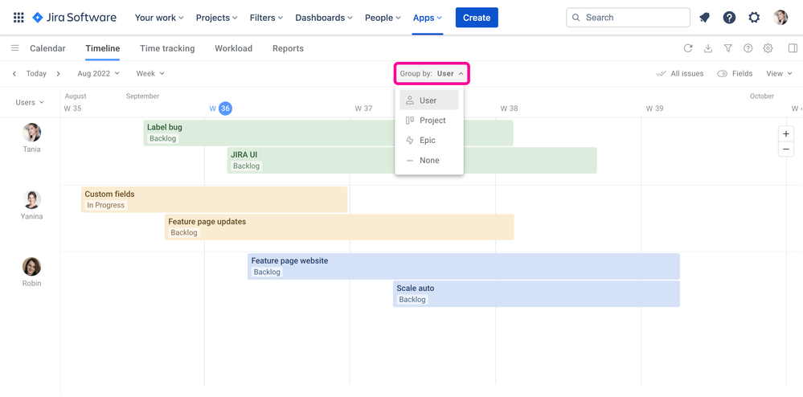
Task: Click the circled help icon near filter
Action: [748, 48]
